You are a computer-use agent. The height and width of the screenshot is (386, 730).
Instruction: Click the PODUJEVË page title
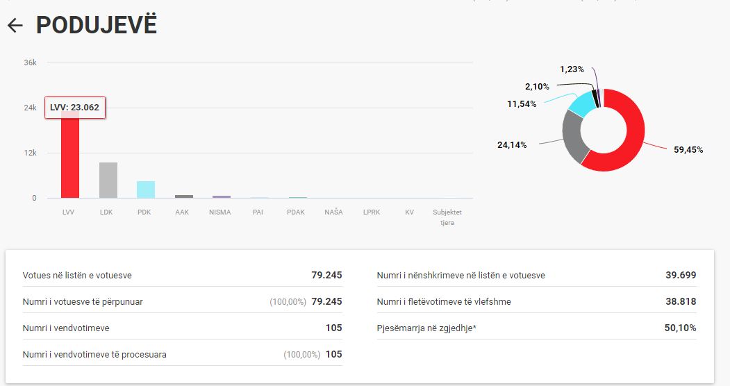coord(97,25)
